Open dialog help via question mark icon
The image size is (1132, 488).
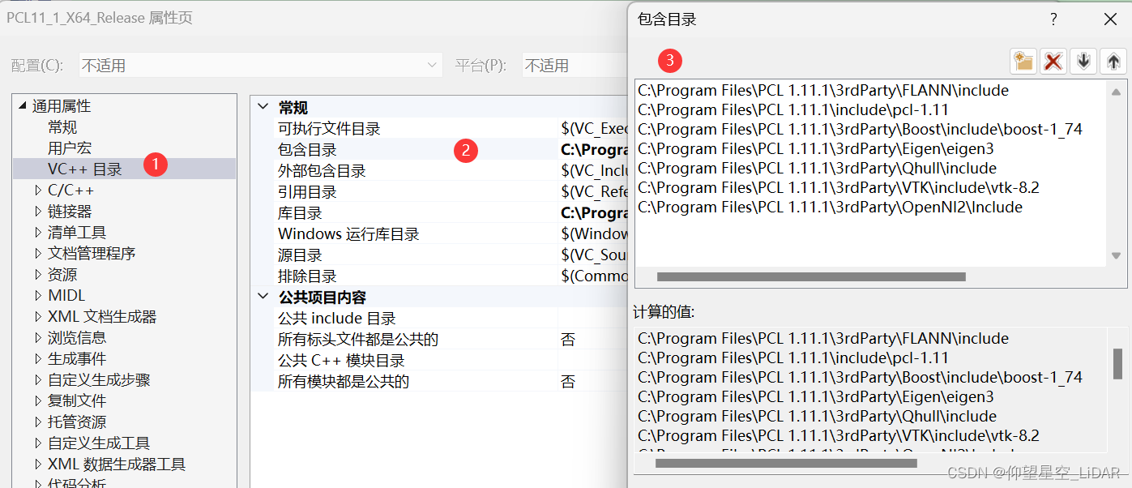coord(1053,19)
